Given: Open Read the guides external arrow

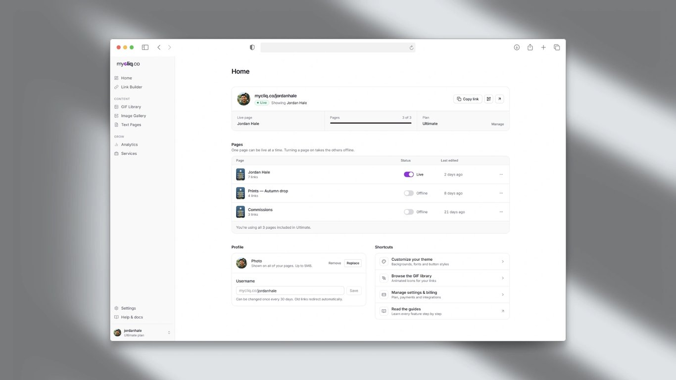Looking at the screenshot, I should pos(503,311).
